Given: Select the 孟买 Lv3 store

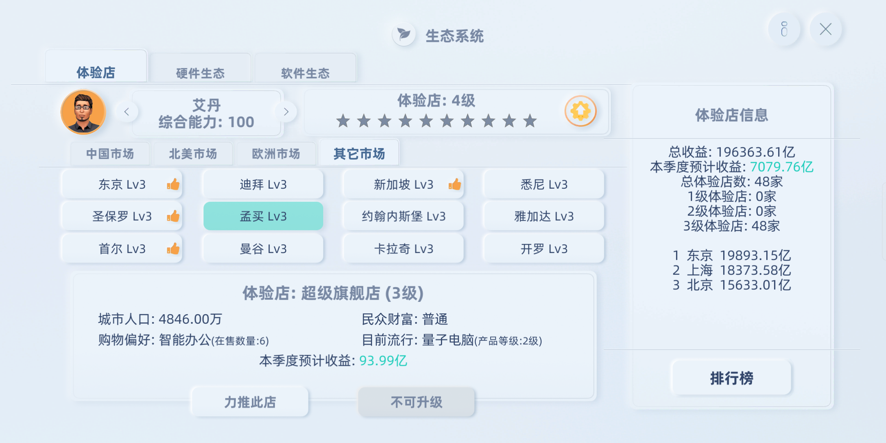Looking at the screenshot, I should (x=263, y=216).
